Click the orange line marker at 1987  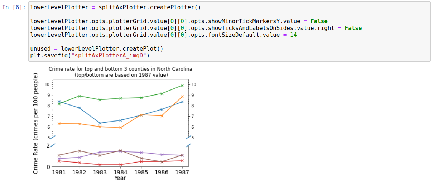[182, 97]
